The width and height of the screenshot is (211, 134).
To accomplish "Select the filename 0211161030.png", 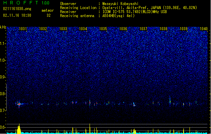I will pos(17,9).
